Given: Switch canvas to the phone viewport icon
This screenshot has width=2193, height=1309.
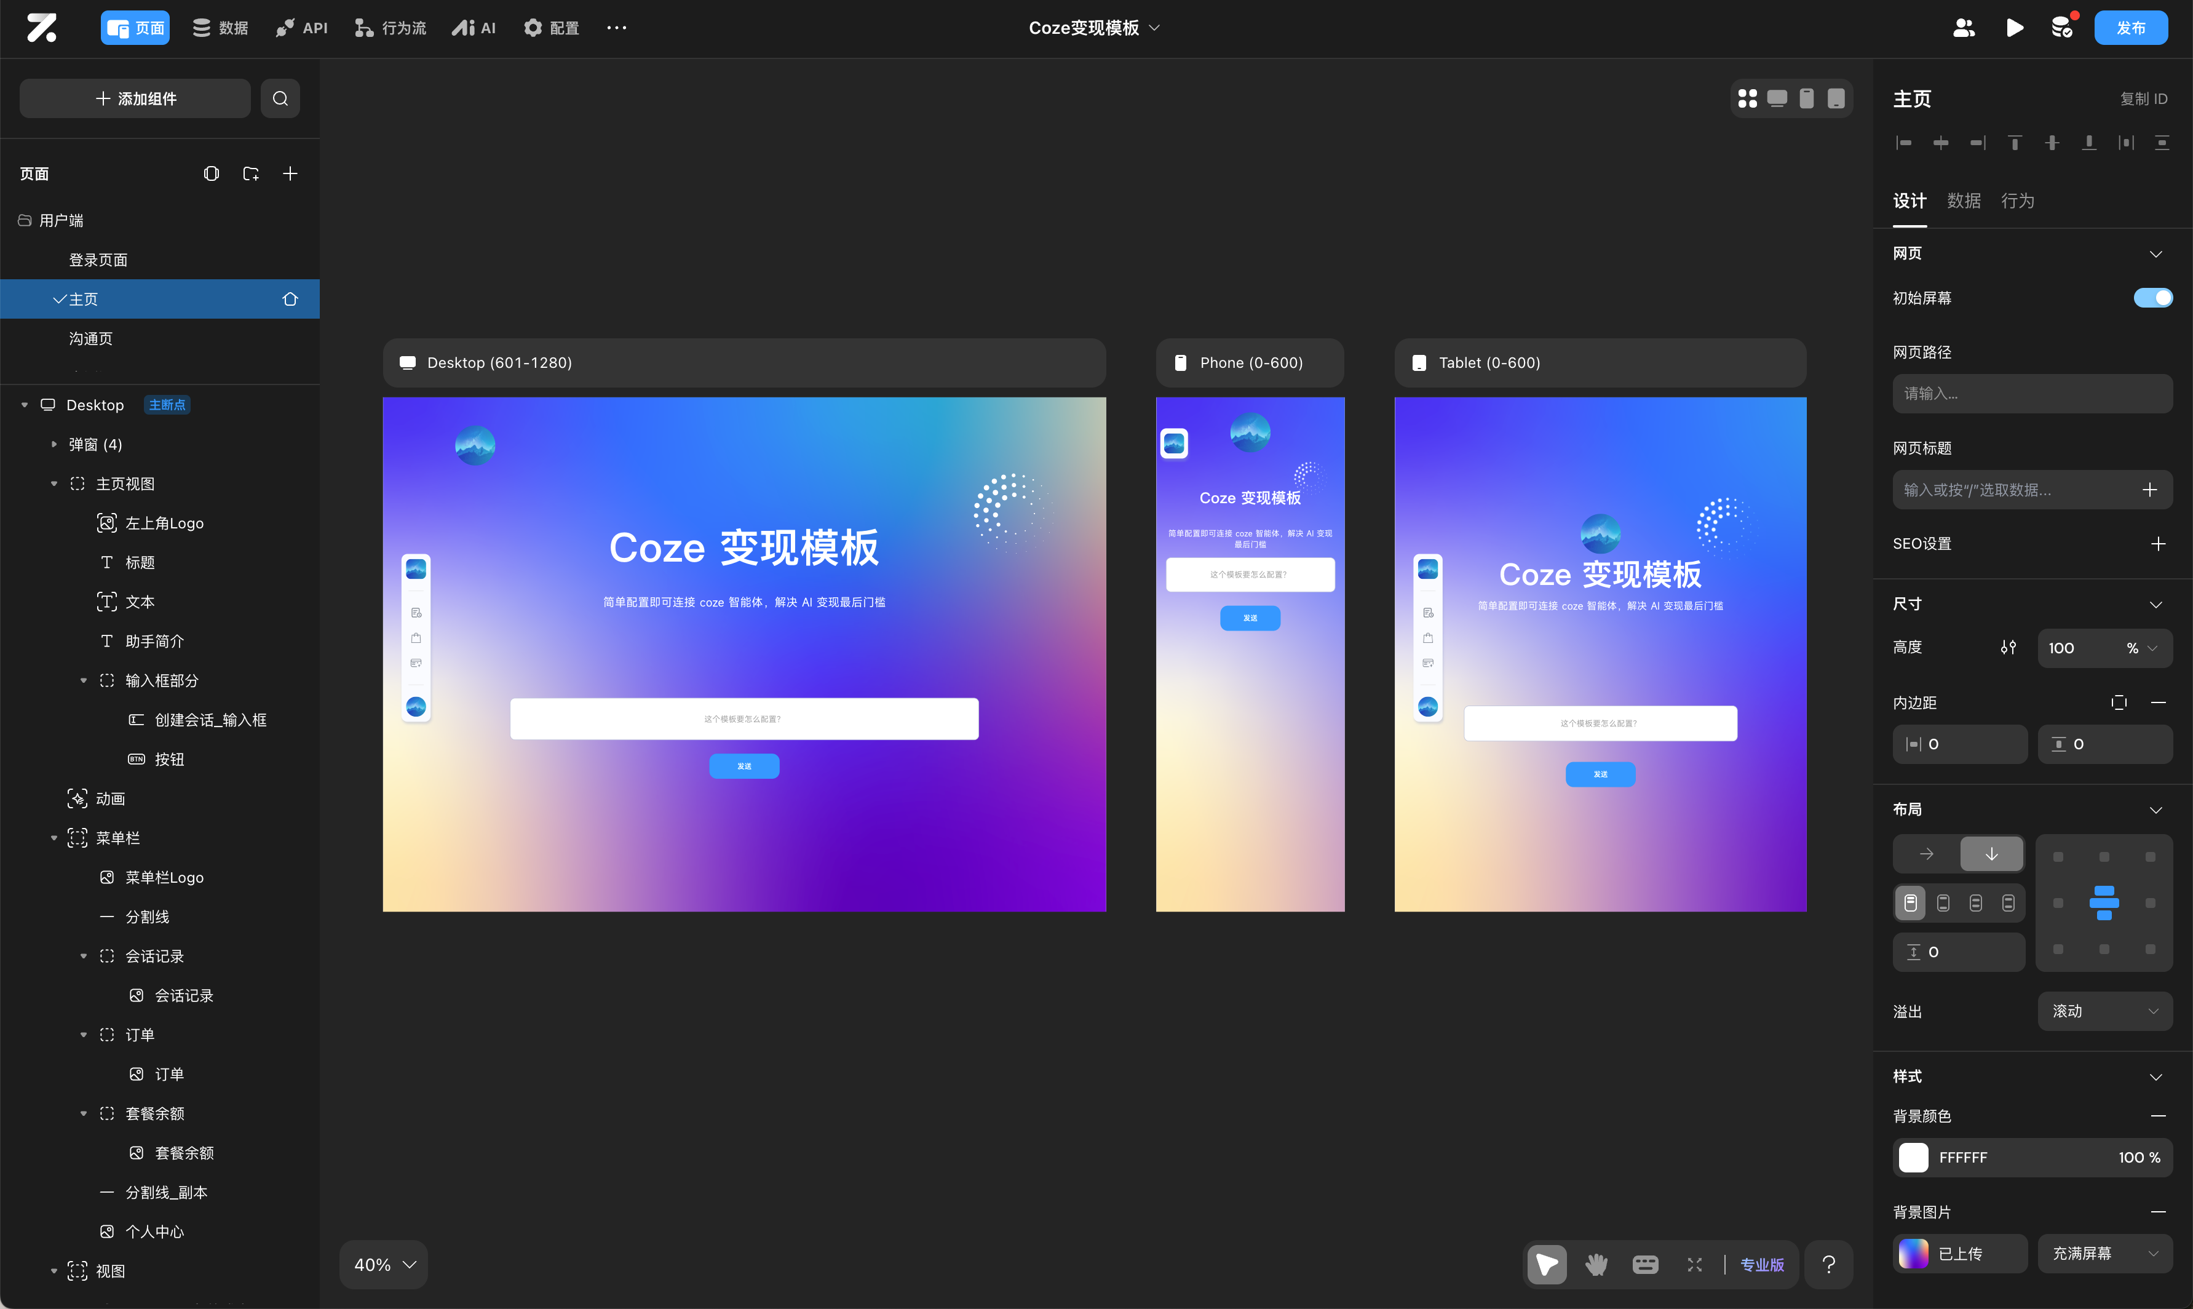Looking at the screenshot, I should (x=1807, y=98).
